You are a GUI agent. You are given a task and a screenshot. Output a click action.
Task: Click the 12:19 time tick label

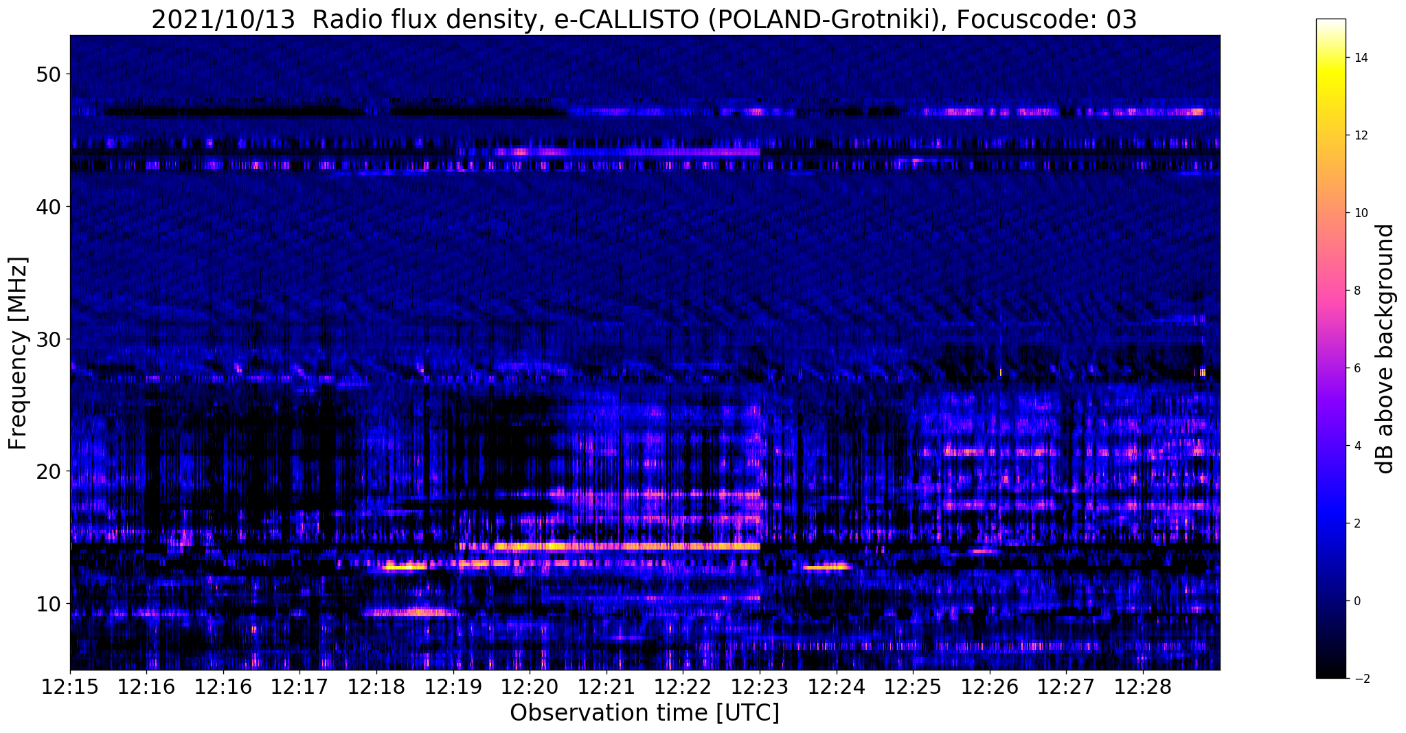453,687
